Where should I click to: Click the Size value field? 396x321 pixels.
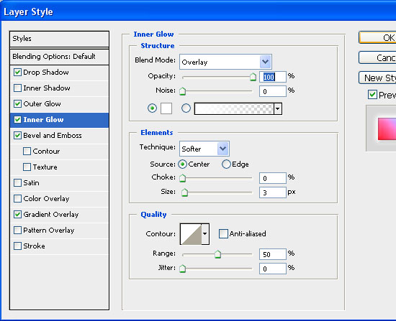coord(273,192)
